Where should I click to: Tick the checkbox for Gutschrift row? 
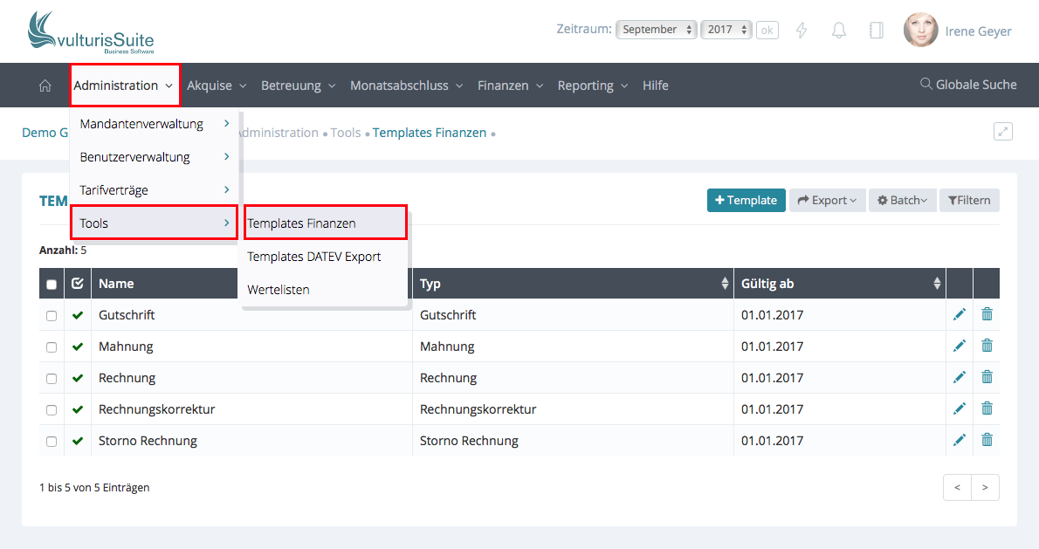(x=52, y=316)
